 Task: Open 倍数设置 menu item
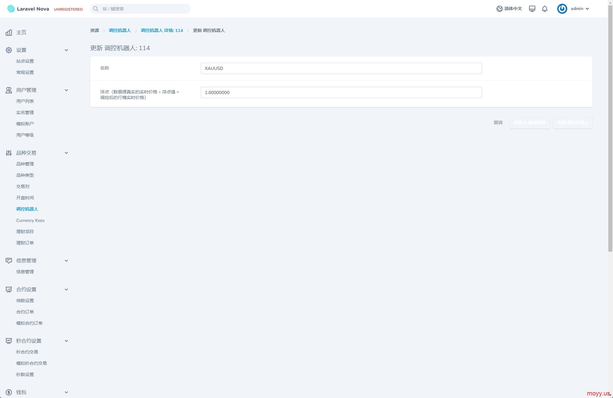25,301
